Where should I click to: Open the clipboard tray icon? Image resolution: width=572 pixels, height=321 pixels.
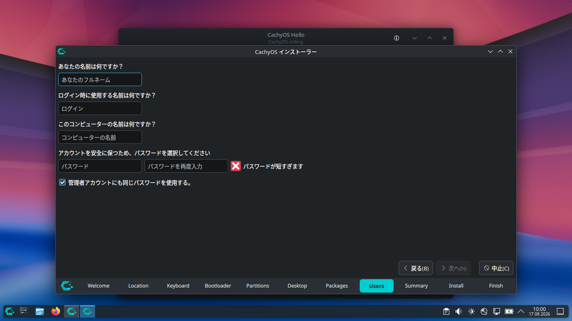pyautogui.click(x=446, y=311)
